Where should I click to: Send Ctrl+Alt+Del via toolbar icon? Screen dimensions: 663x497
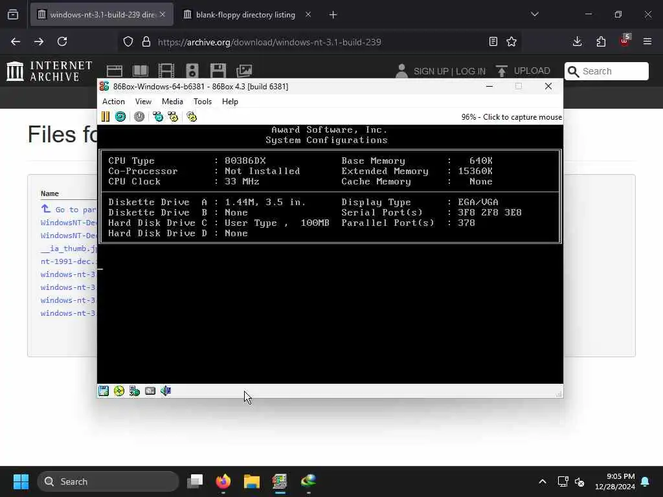[158, 116]
